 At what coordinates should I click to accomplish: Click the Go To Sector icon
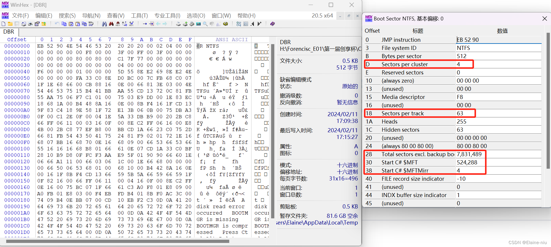[151, 24]
